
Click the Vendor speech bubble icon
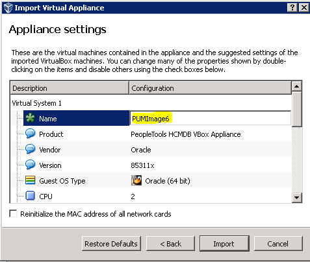pyautogui.click(x=30, y=149)
